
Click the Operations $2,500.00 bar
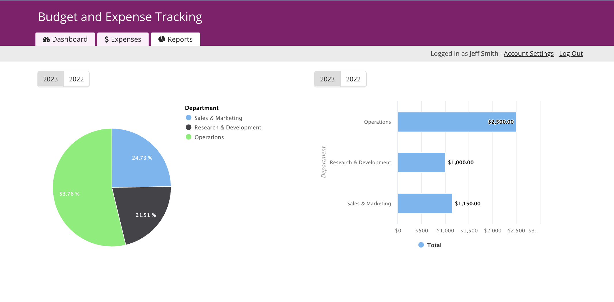tap(457, 122)
